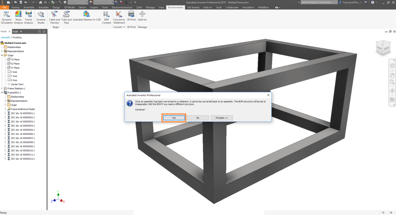Open Help with the question mark icon
The image size is (396, 215).
click(372, 2)
